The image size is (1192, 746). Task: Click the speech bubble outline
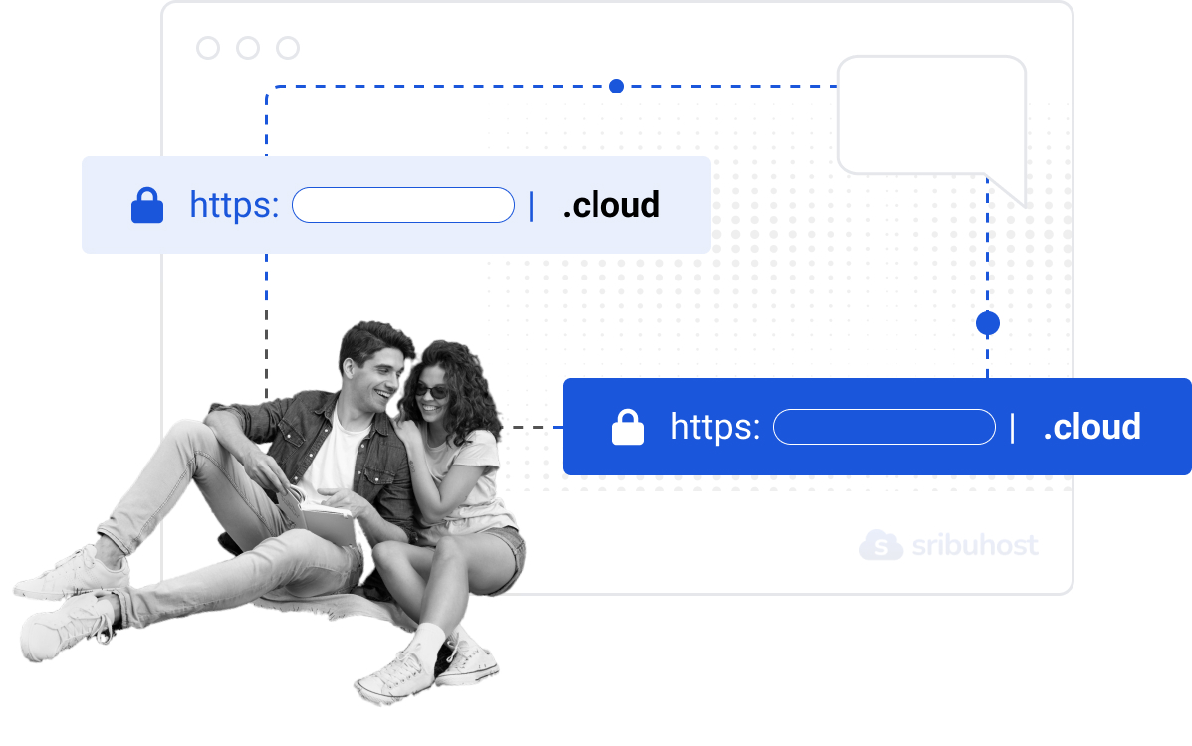(932, 130)
